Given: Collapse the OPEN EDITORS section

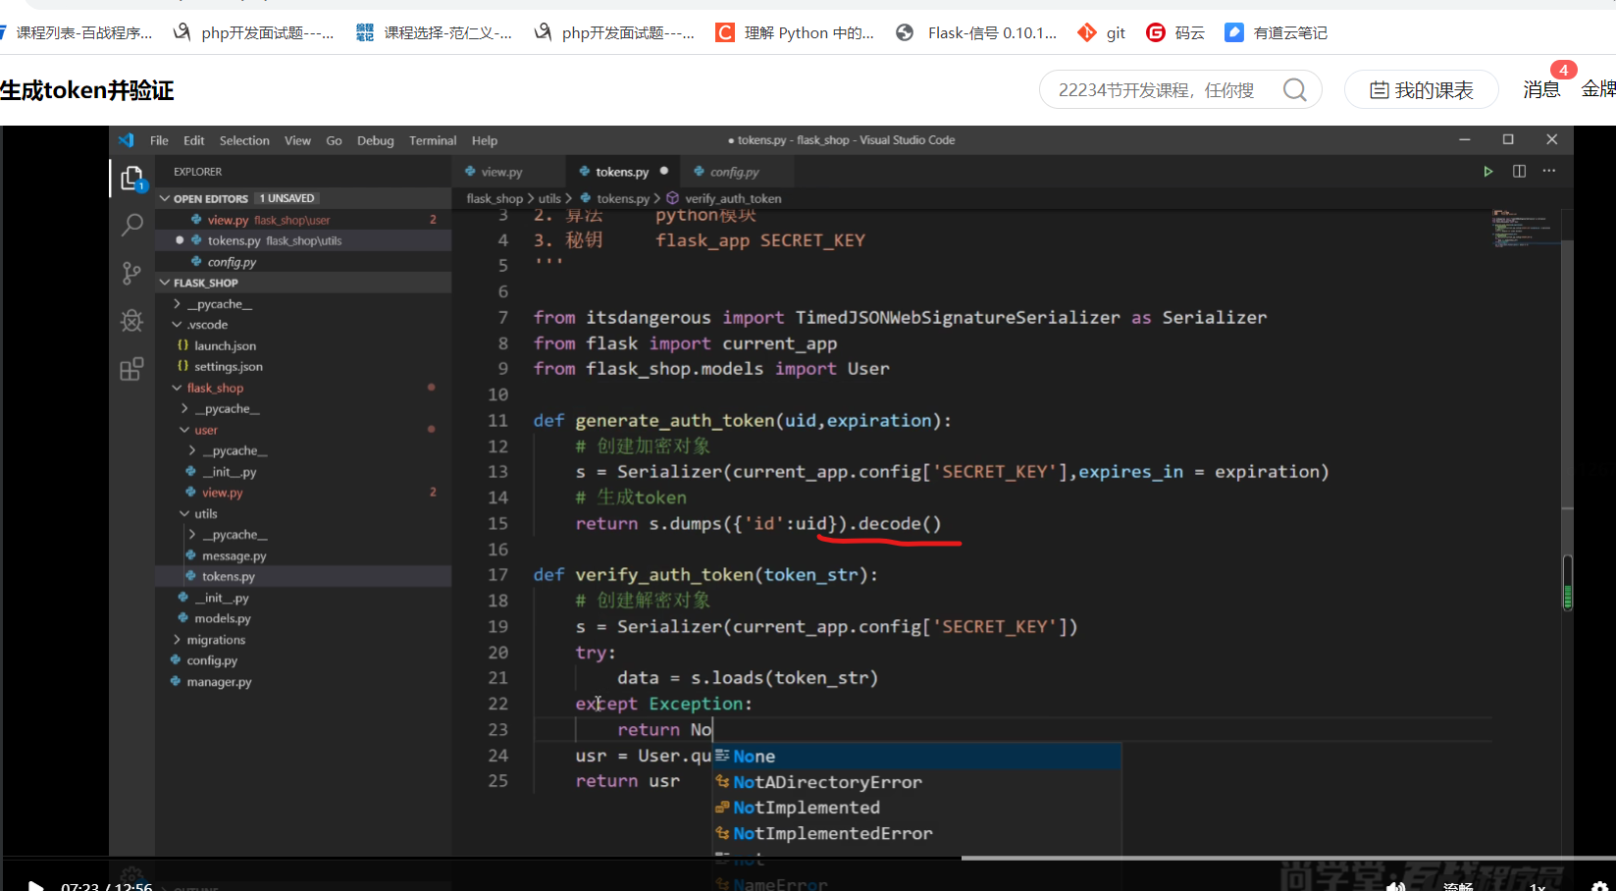Looking at the screenshot, I should click(165, 198).
